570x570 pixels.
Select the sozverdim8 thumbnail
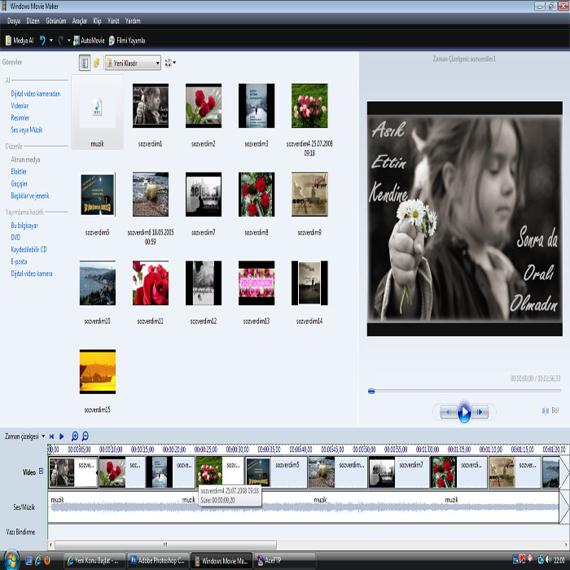tap(256, 195)
